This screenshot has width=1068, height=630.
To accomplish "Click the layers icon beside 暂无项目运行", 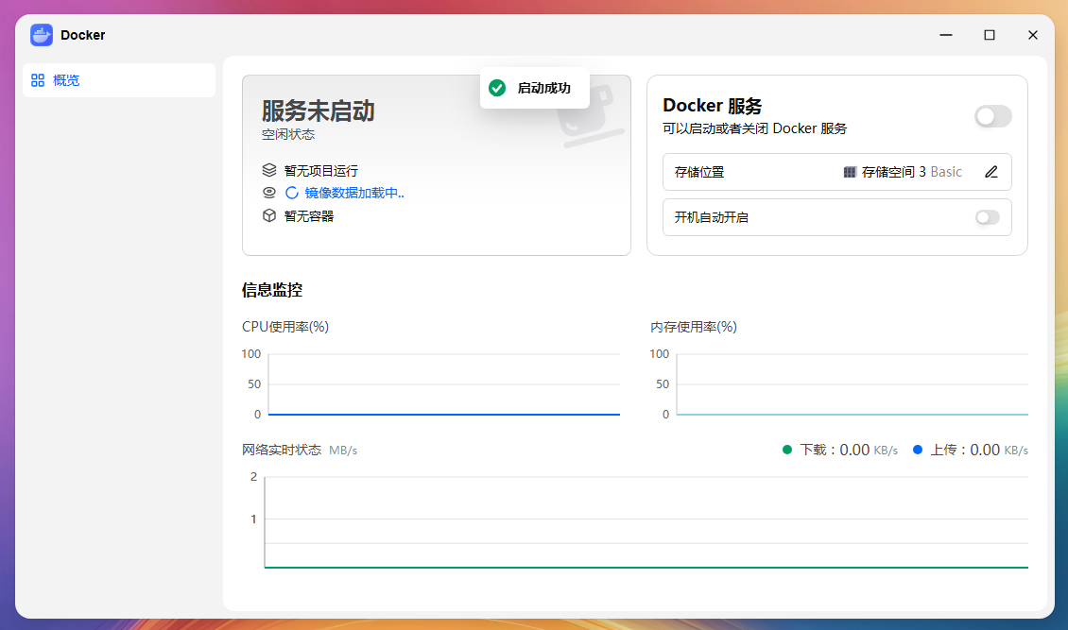I will coord(269,170).
